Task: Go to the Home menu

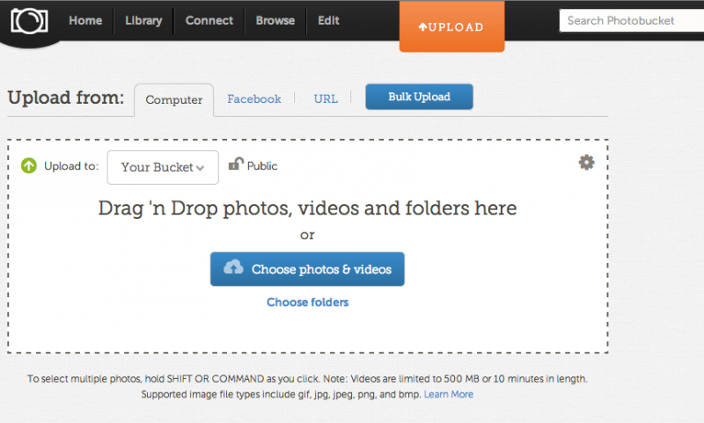Action: click(x=85, y=20)
